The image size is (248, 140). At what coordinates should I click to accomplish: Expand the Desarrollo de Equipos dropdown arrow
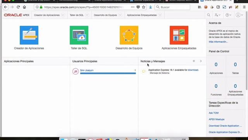pyautogui.click(x=120, y=15)
